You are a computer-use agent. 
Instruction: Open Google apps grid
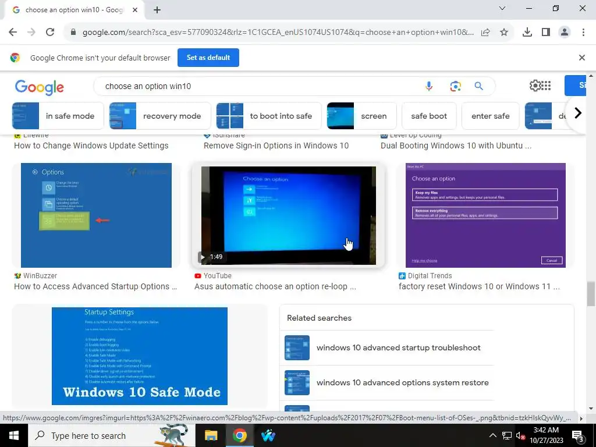pos(546,86)
